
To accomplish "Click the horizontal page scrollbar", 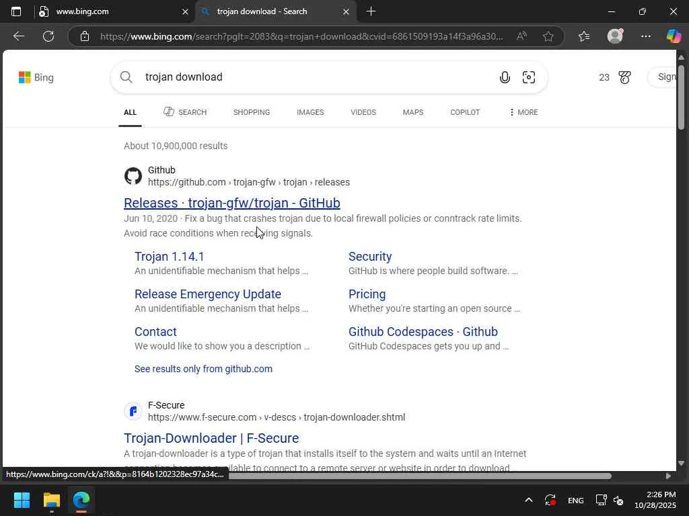I will pyautogui.click(x=420, y=476).
